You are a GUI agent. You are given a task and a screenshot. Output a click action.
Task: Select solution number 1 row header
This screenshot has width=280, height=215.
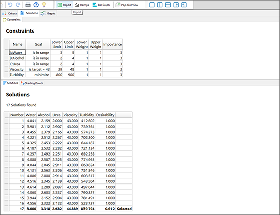pyautogui.click(x=7, y=121)
